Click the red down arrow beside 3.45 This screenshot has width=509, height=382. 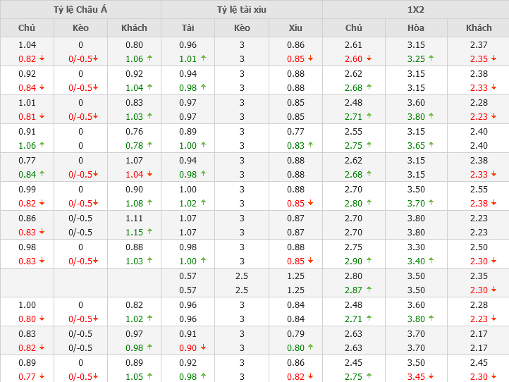431,377
